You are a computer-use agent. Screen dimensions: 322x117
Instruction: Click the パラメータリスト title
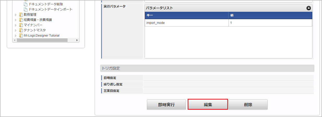tap(159, 8)
